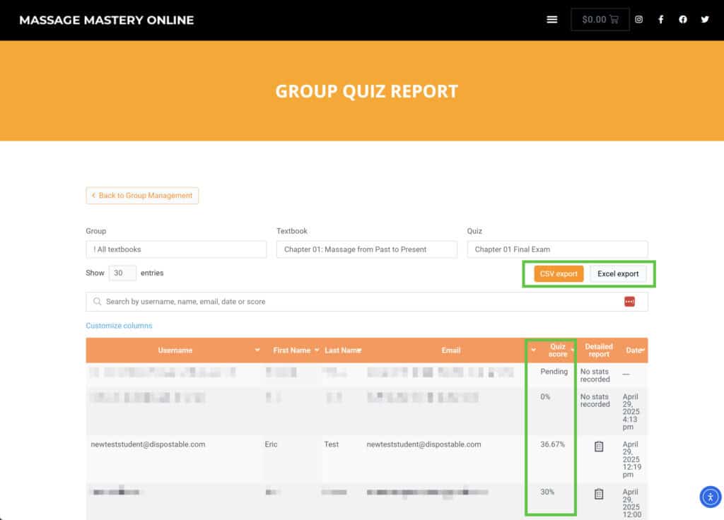Open the $0.00 shopping cart
This screenshot has height=520, width=724.
(x=600, y=20)
